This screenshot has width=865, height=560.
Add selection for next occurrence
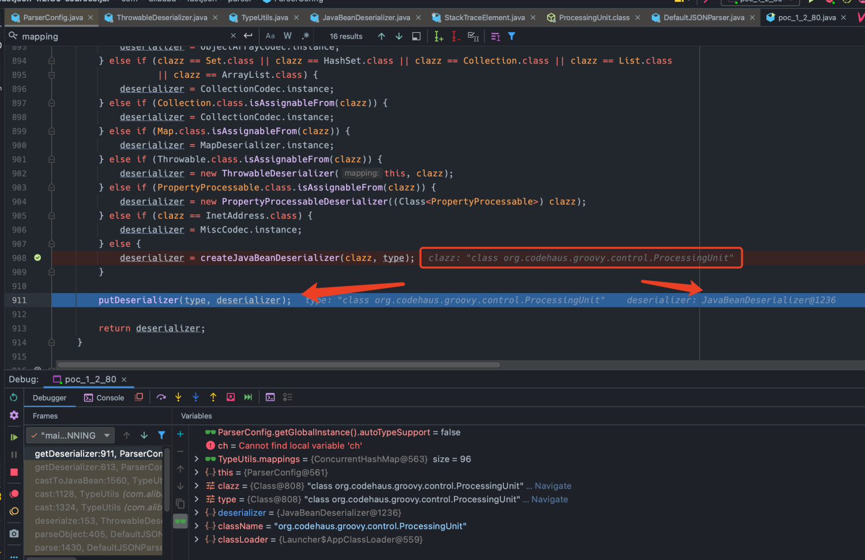(438, 36)
